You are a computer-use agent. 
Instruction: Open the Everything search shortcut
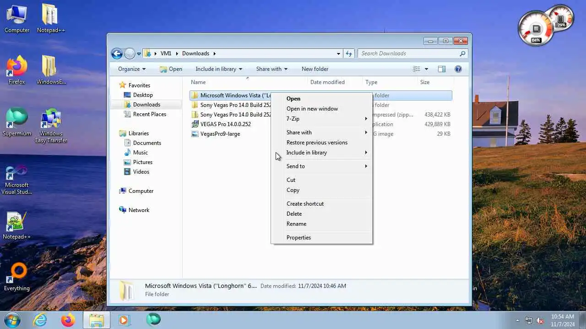pyautogui.click(x=17, y=277)
